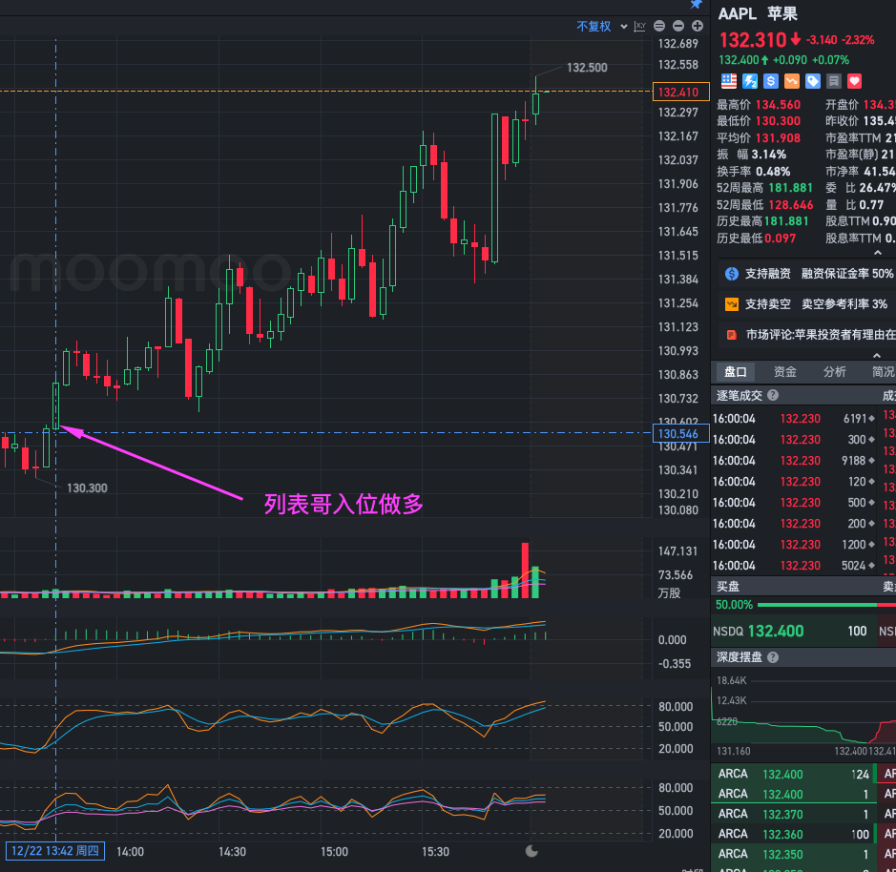Screen dimensions: 896x872
Task: Click the 132.400 after-hours price value
Action: tap(739, 60)
